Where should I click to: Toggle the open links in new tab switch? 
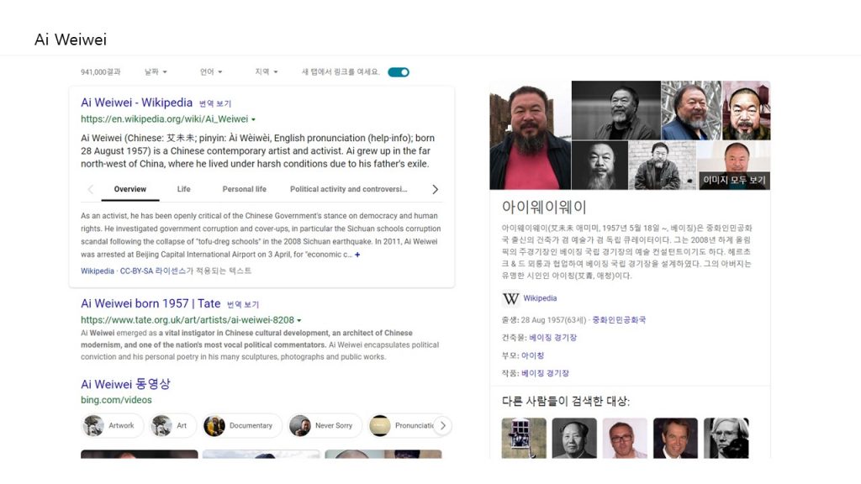pyautogui.click(x=398, y=72)
